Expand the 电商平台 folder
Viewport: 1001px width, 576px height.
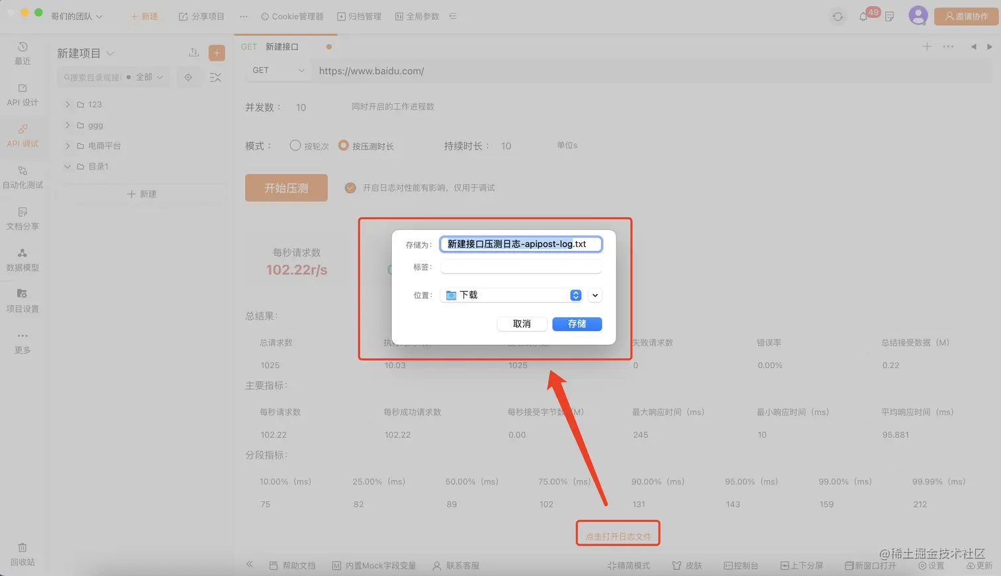pos(68,146)
